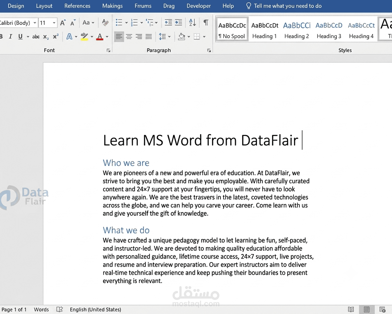Click the Shrink Font icon
The width and height of the screenshot is (392, 314).
(x=73, y=23)
